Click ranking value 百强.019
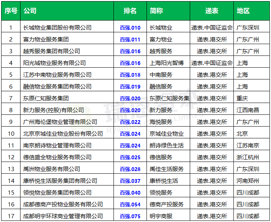 coord(130,87)
